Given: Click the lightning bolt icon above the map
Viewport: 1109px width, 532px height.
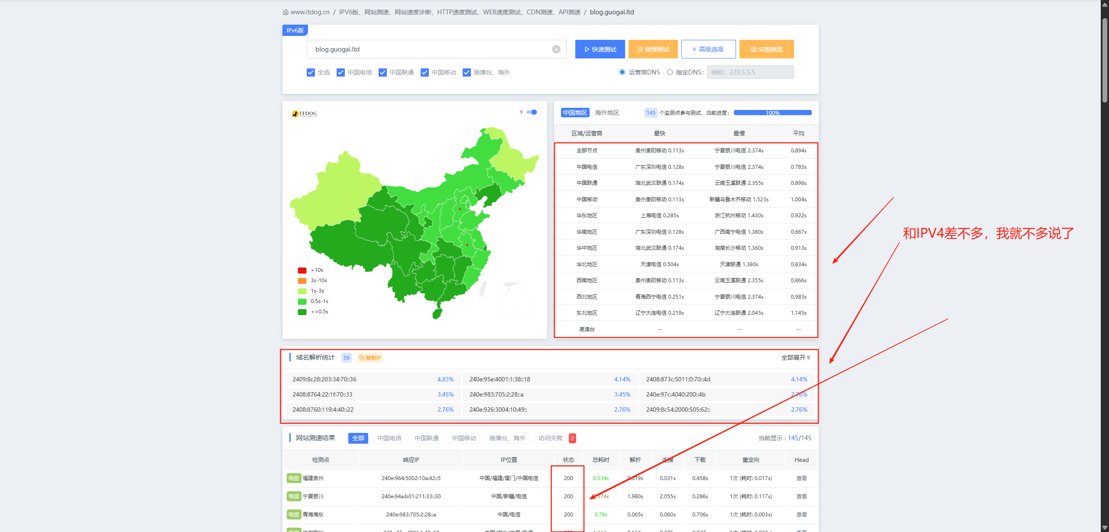Looking at the screenshot, I should [521, 112].
